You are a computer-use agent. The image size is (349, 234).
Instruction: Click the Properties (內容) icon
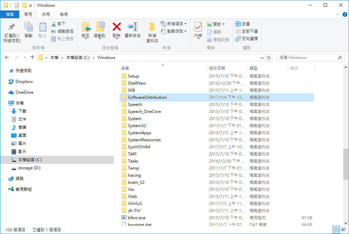198,27
